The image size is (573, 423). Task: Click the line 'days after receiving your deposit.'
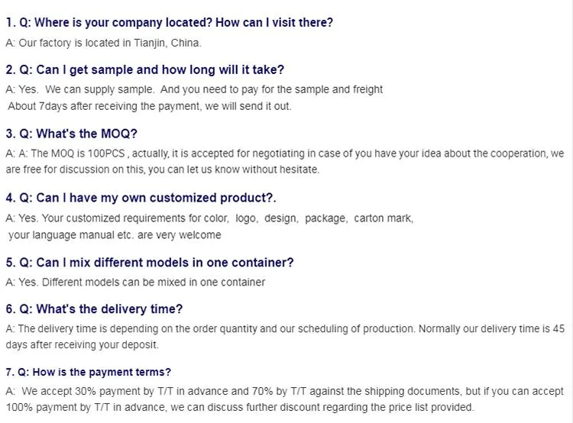point(83,344)
